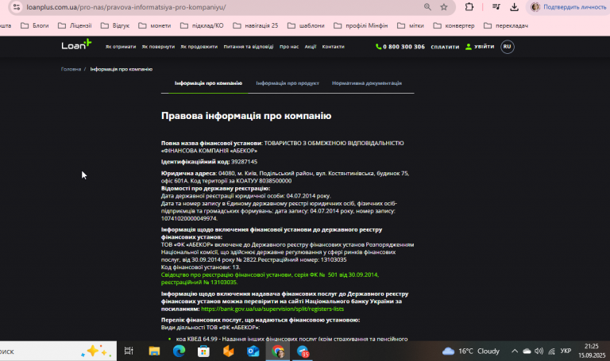Open the browser extensions puzzle icon
This screenshot has height=361, width=610.
pos(469,6)
